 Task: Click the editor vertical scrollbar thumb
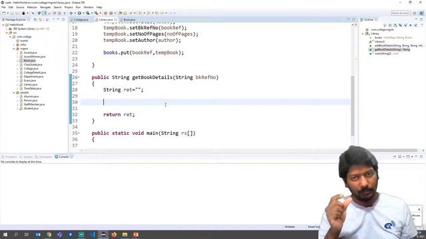(353, 106)
